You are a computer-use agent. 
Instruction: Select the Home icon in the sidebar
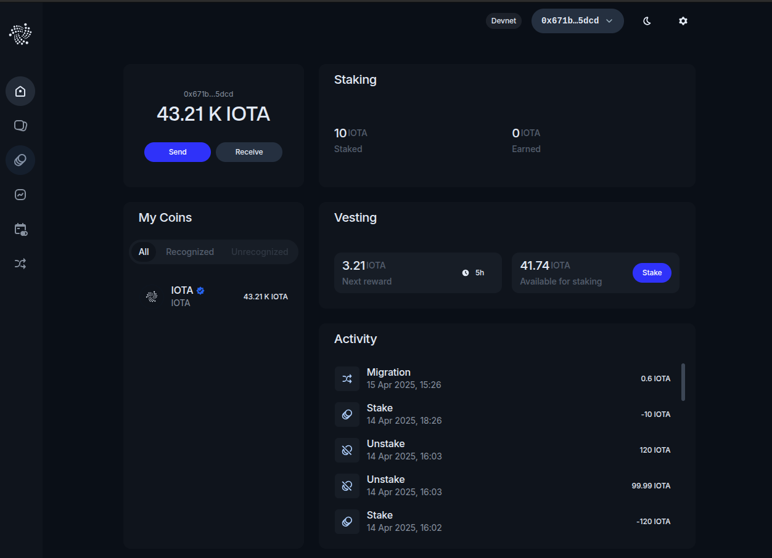tap(20, 91)
